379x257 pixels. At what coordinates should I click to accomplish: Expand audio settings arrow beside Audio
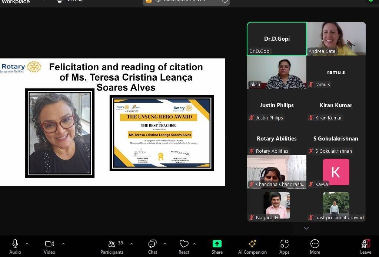point(27,244)
